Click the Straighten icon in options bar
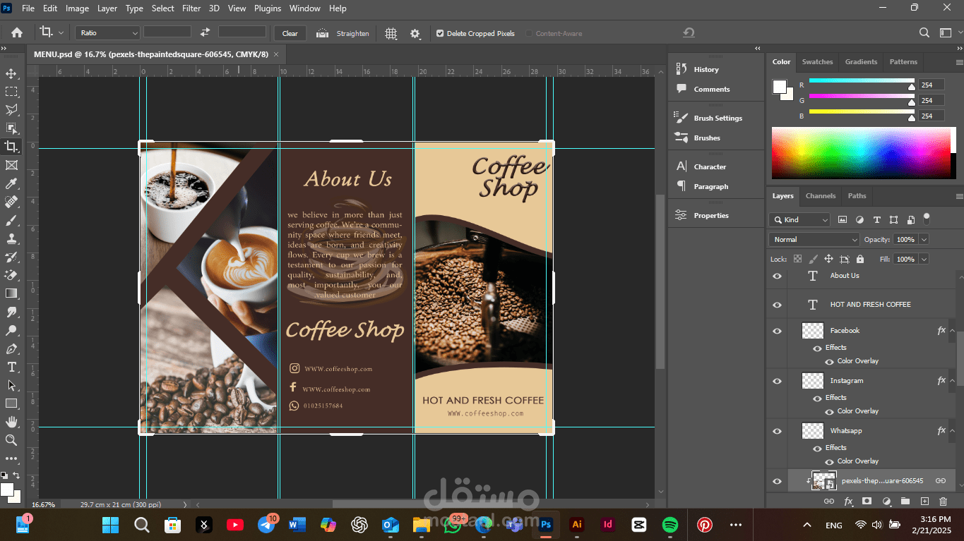This screenshot has width=964, height=541. click(x=322, y=33)
